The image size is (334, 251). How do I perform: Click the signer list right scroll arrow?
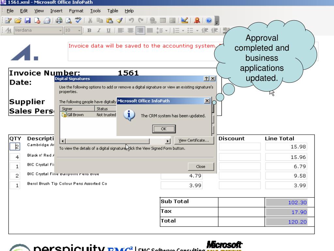168,141
